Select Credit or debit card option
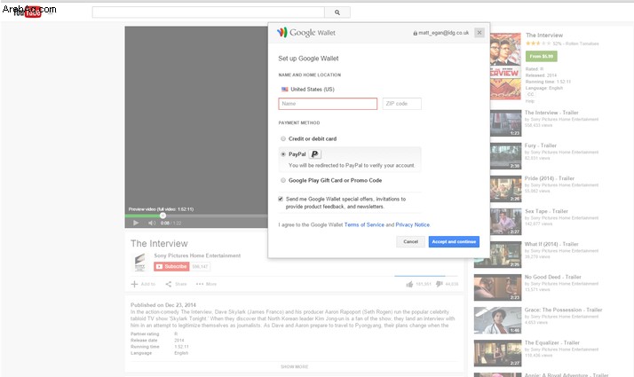 pyautogui.click(x=283, y=138)
